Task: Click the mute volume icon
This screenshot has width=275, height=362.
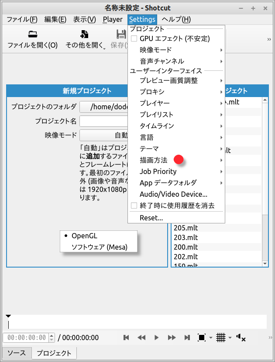Action: 241,338
